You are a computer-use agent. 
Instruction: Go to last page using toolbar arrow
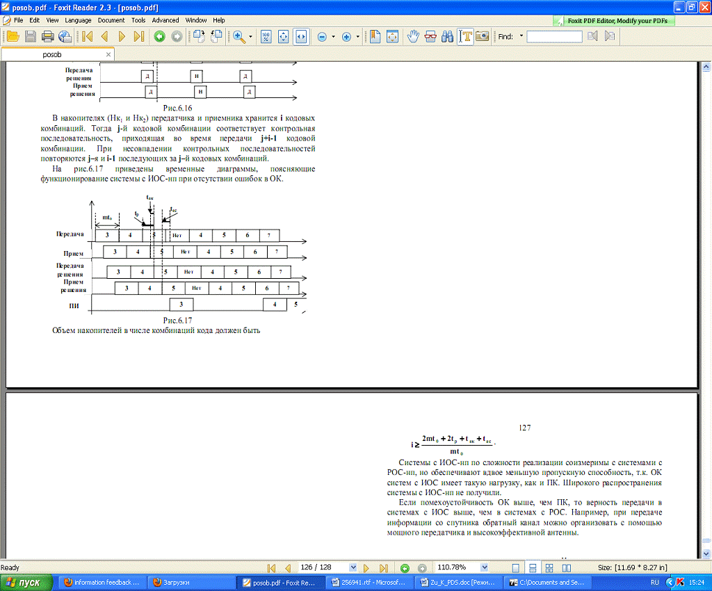(138, 36)
